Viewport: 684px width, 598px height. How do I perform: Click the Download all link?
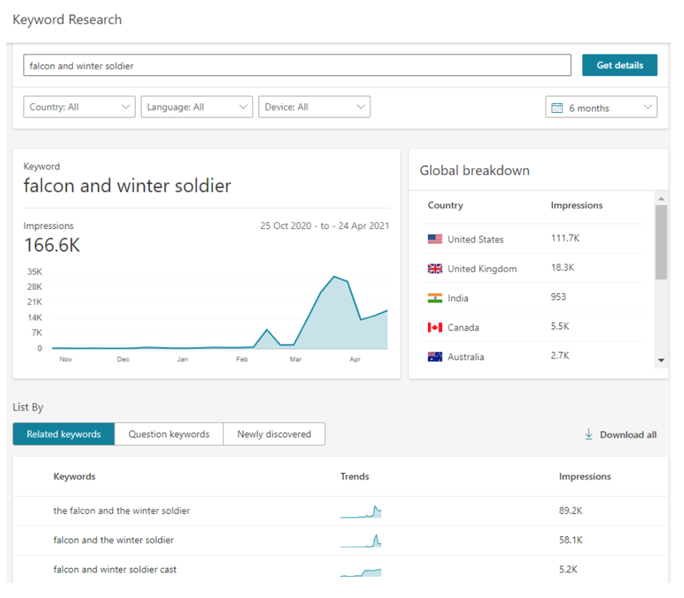point(628,435)
